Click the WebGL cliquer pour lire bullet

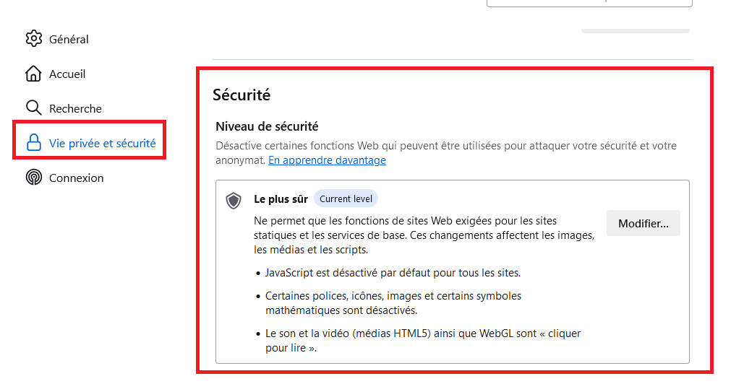(x=423, y=341)
